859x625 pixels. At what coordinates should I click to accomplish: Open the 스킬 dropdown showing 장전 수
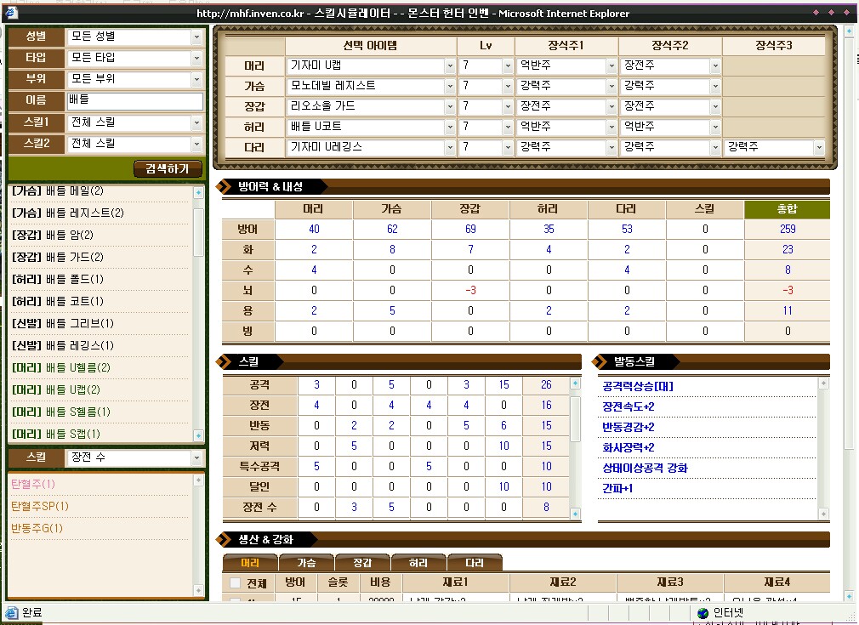tap(196, 457)
